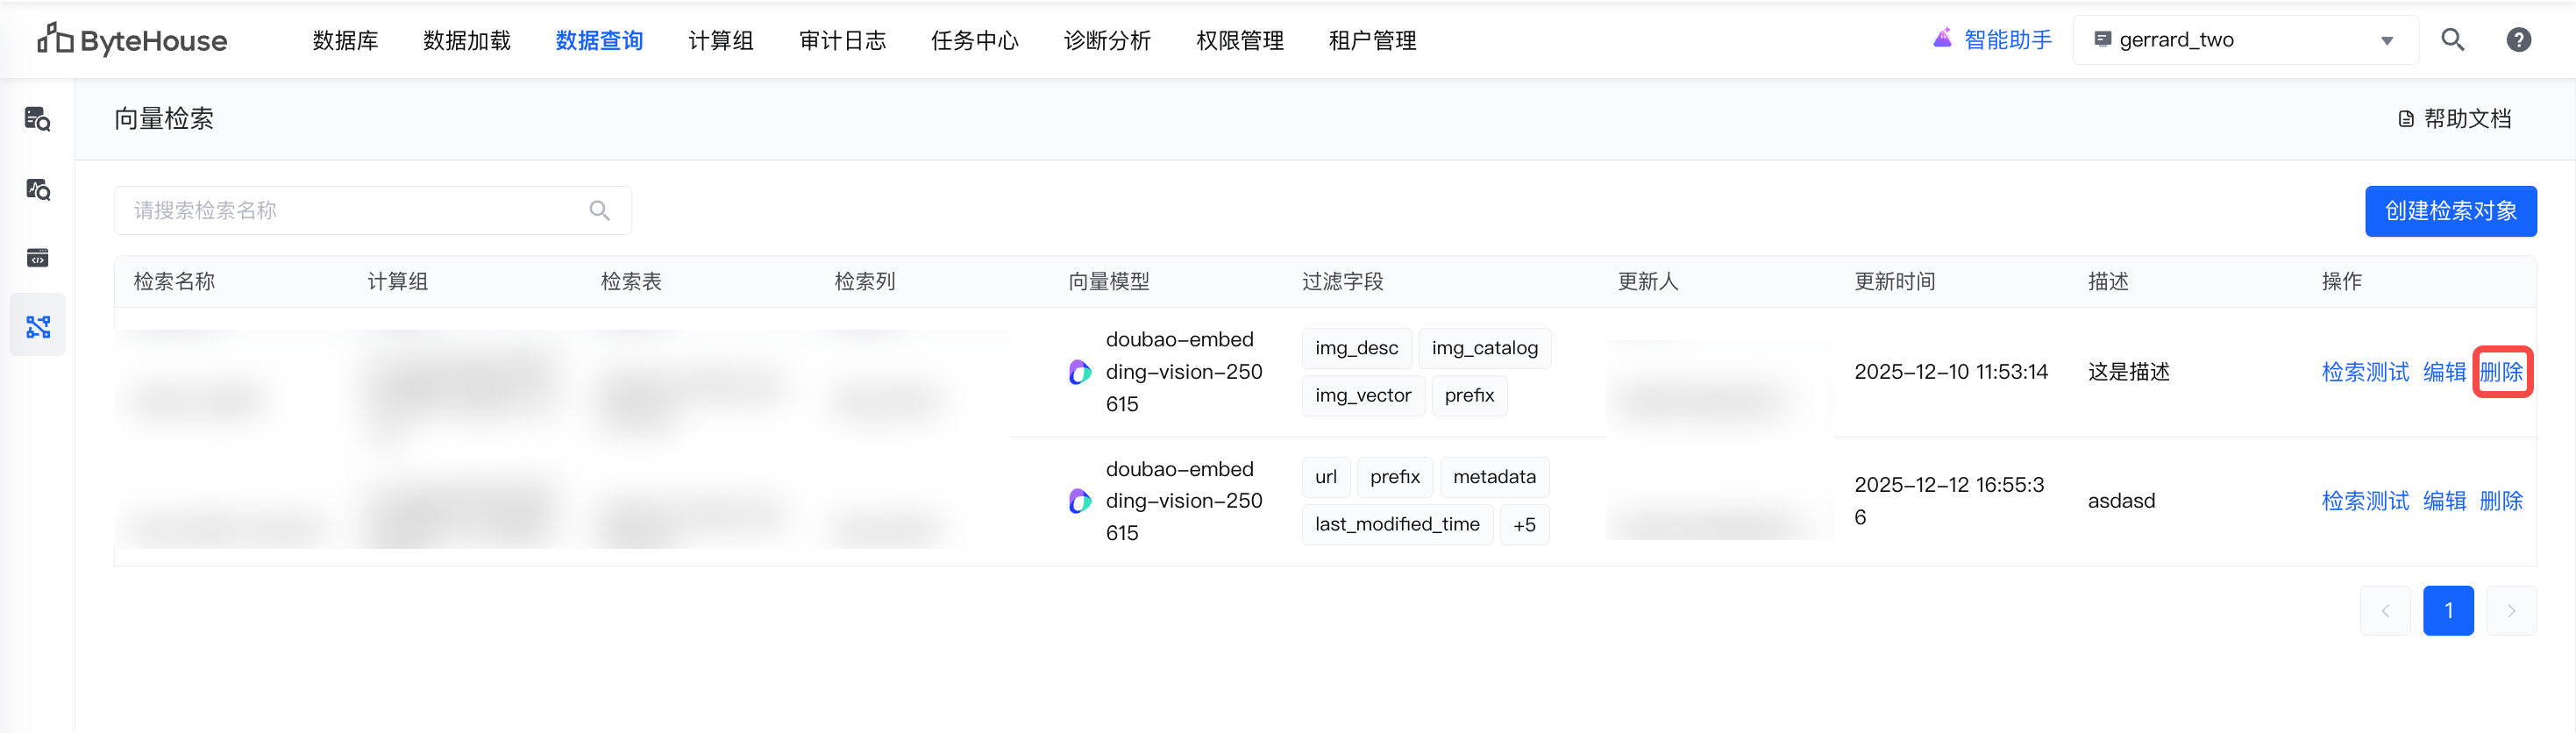Focus the 请搜索检索名称 search field
The height and width of the screenshot is (733, 2576).
click(372, 210)
